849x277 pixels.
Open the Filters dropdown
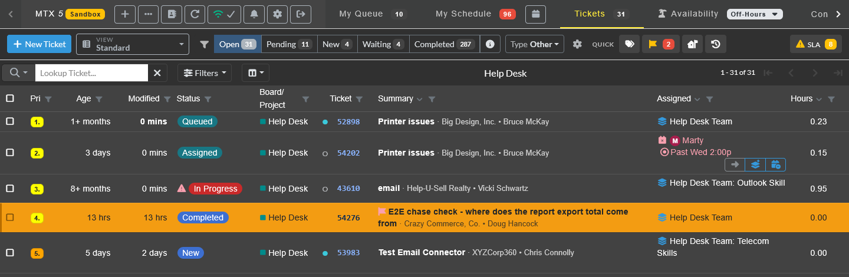[x=205, y=73]
